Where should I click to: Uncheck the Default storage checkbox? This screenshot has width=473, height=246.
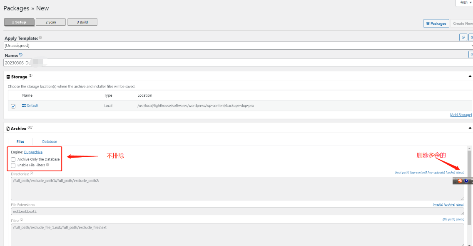(x=13, y=106)
